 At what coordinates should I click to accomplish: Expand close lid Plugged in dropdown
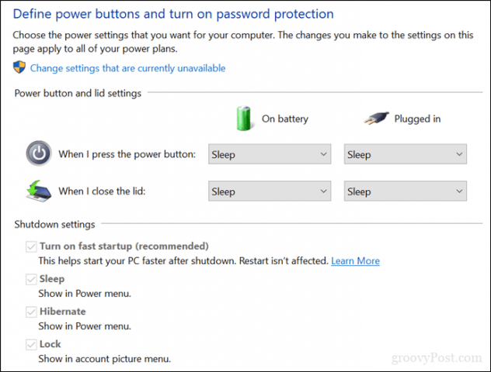point(406,191)
